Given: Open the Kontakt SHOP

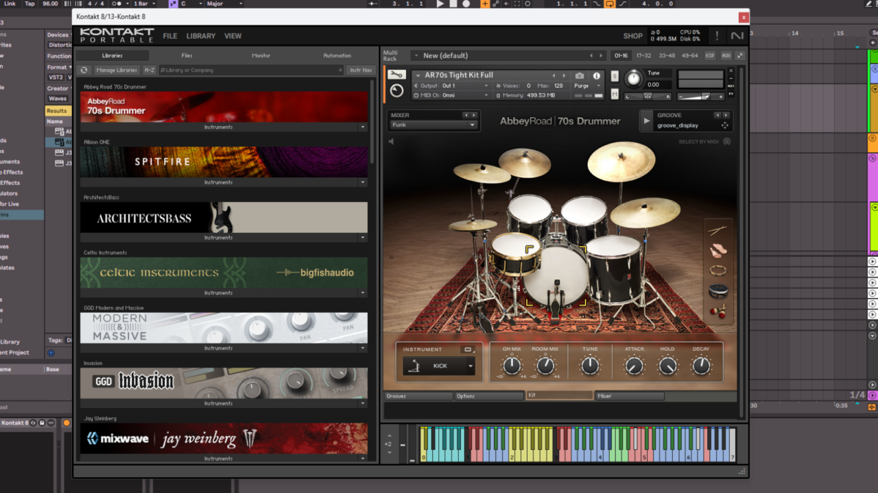Looking at the screenshot, I should [x=633, y=36].
